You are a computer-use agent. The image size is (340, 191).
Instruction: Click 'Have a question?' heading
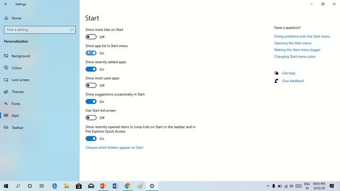[x=287, y=28]
